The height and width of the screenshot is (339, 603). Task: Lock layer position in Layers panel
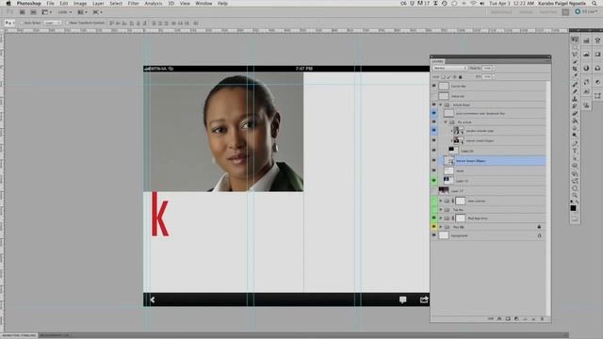(454, 77)
